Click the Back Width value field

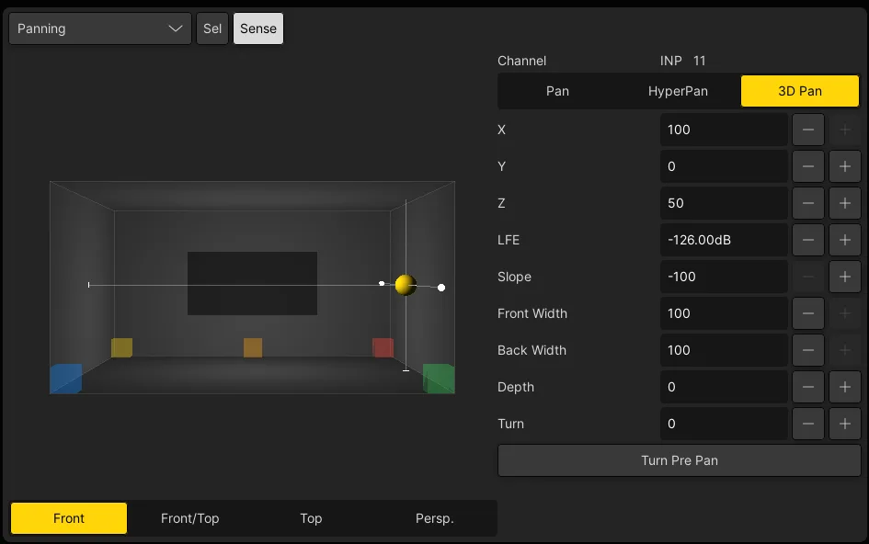tap(724, 350)
